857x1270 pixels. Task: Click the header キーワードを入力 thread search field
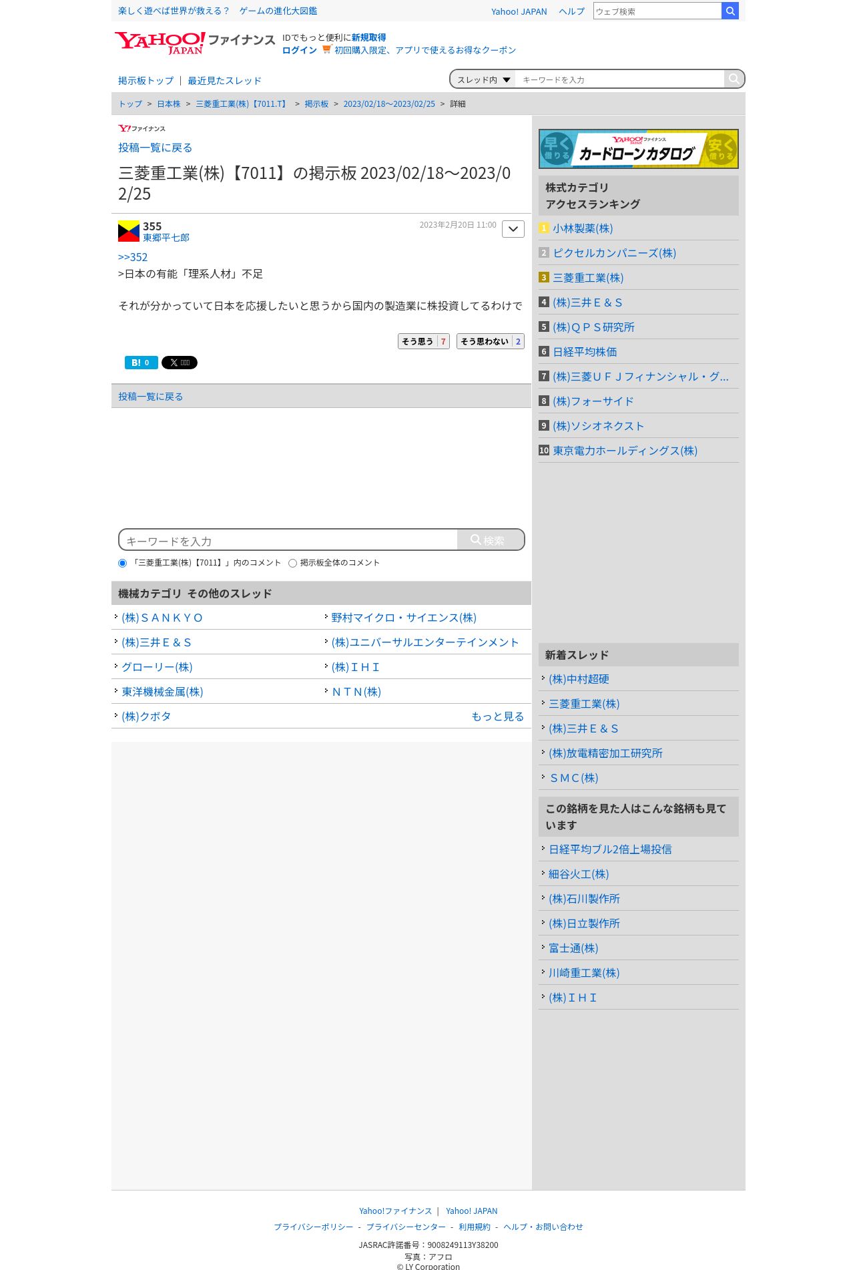[x=619, y=79]
